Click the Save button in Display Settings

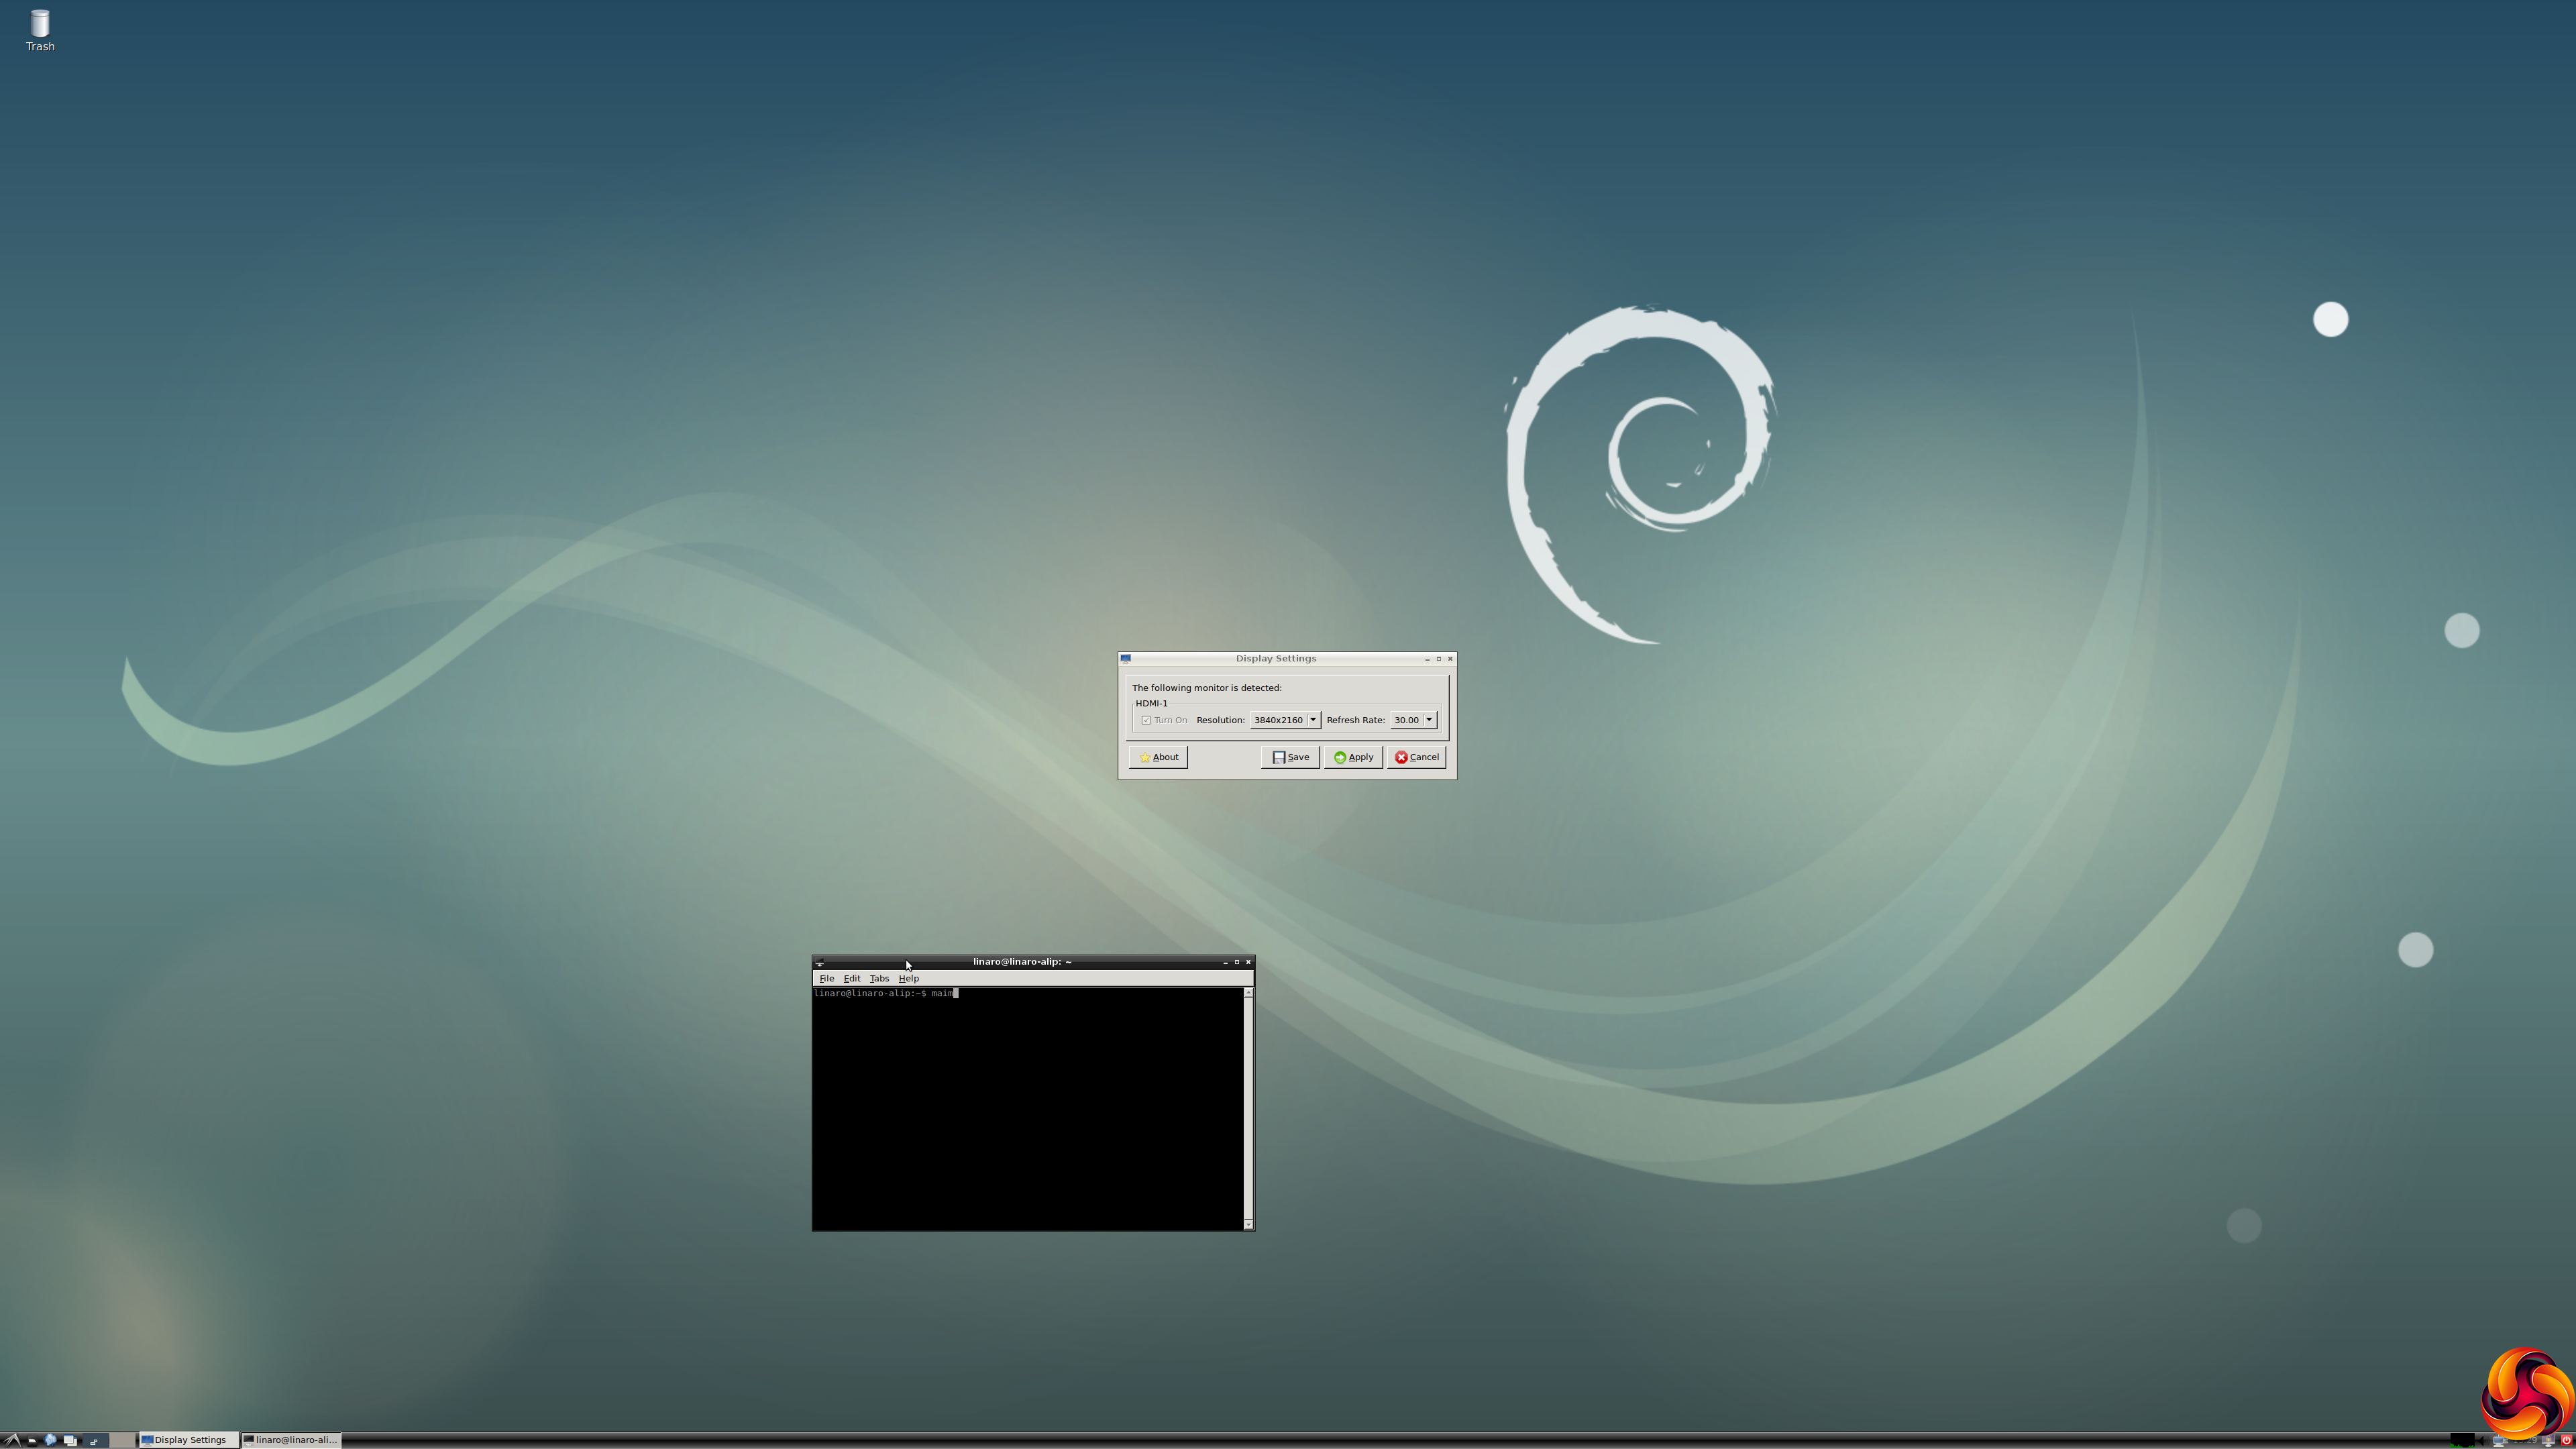(1290, 757)
